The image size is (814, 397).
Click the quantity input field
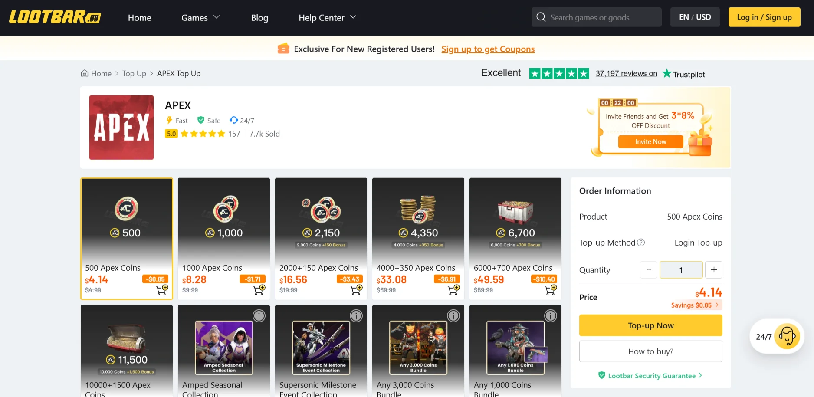click(x=681, y=269)
